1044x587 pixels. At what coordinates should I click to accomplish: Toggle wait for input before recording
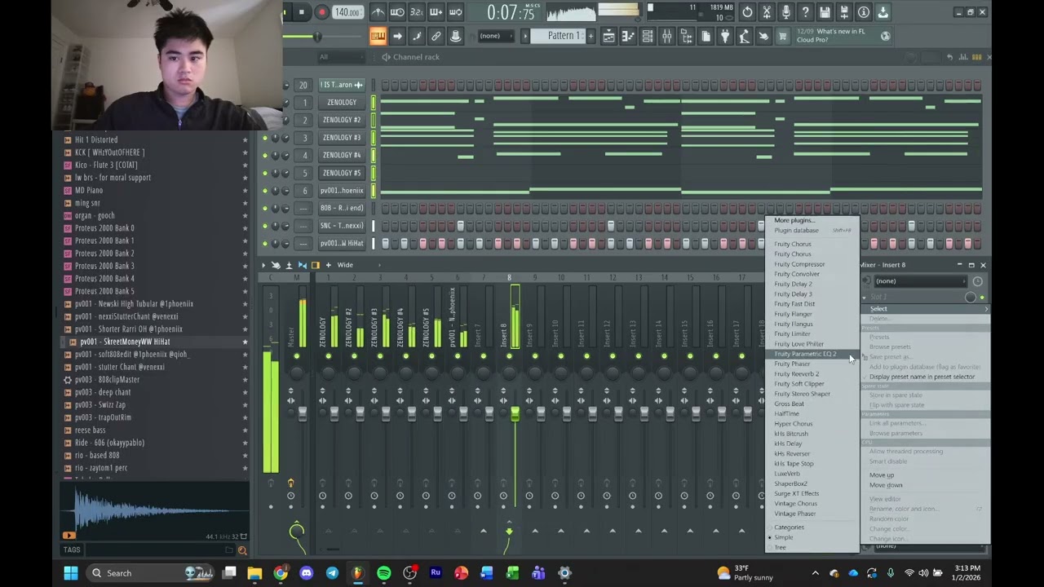[397, 12]
